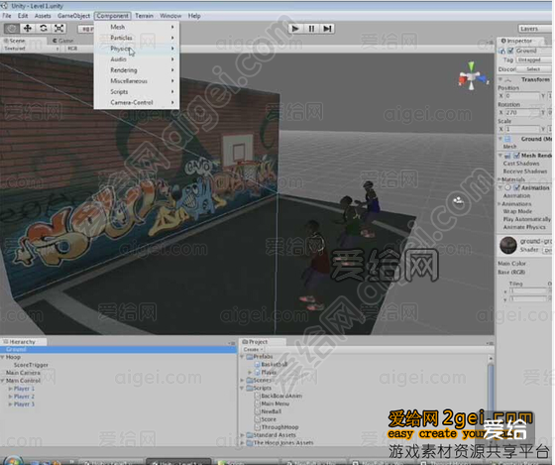The width and height of the screenshot is (555, 465).
Task: Open the Terrain menu
Action: (x=144, y=16)
